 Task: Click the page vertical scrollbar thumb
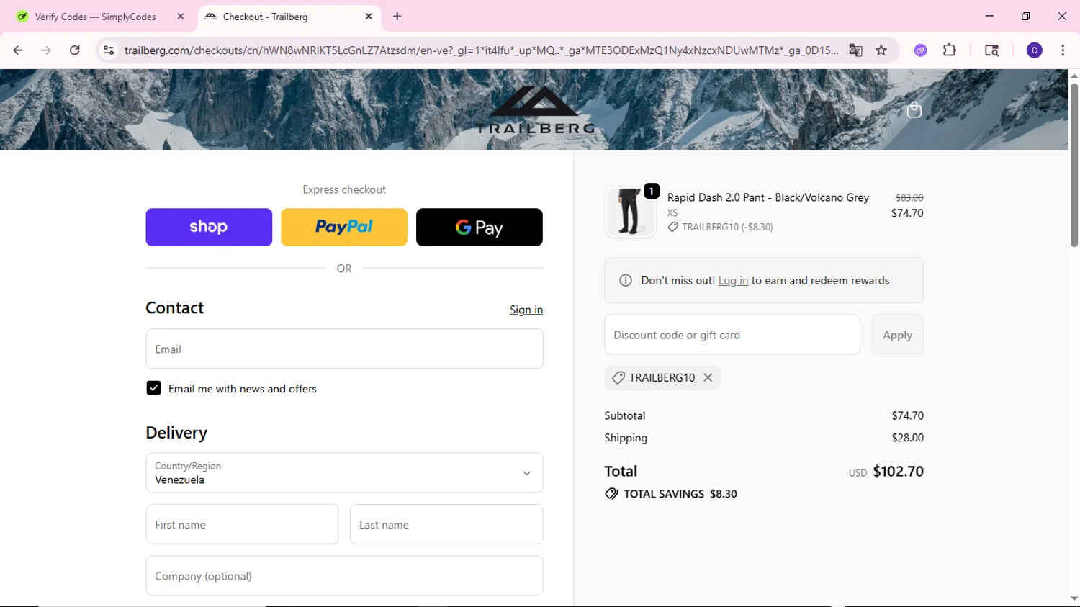pos(1074,165)
